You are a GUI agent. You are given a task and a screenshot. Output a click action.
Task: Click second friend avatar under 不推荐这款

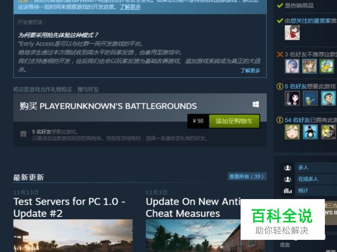309,66
